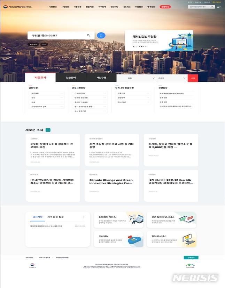
Task: Open 수주통계 in the top menu
Action: 102,7
